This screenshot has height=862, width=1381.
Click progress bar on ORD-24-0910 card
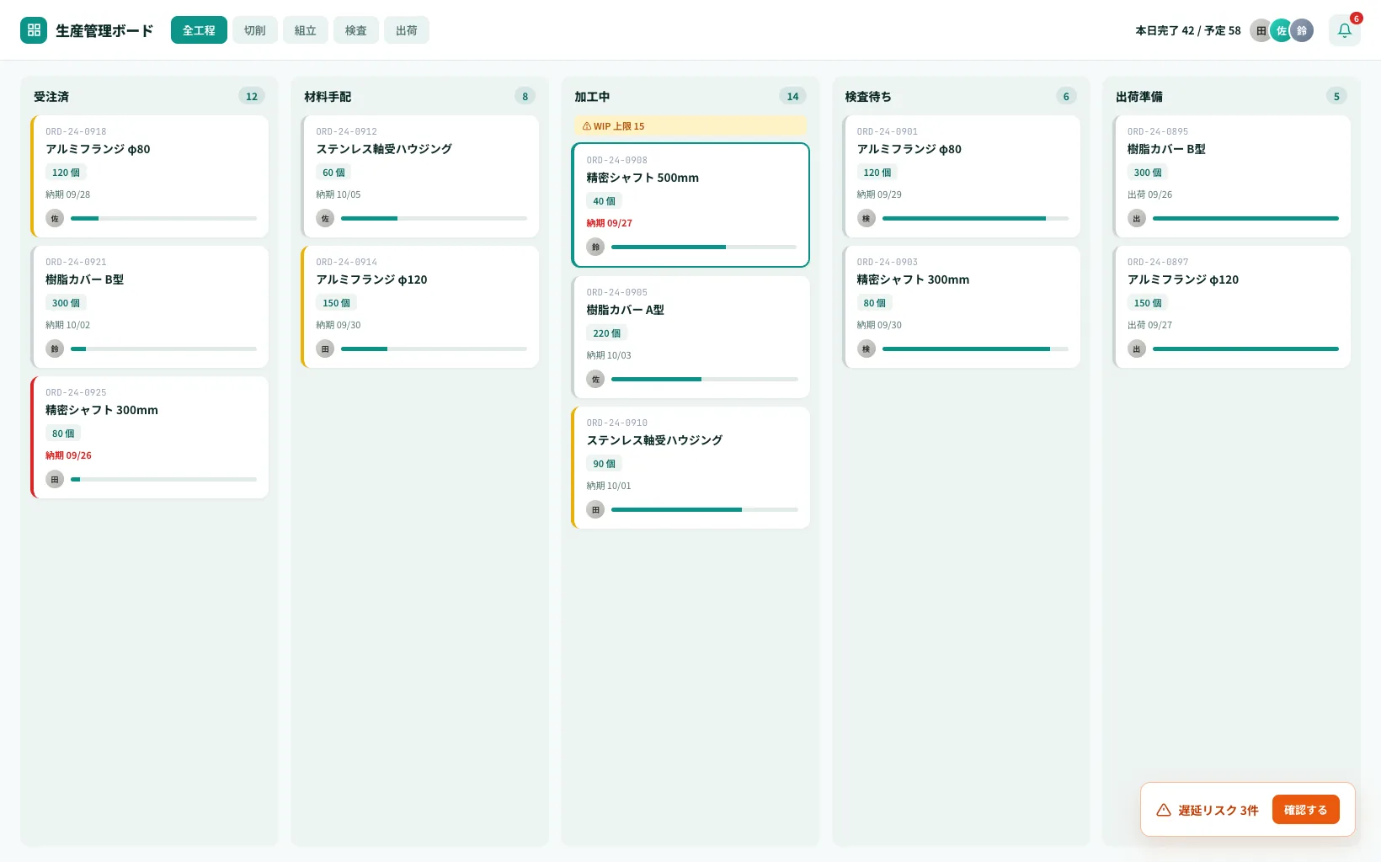tap(705, 509)
